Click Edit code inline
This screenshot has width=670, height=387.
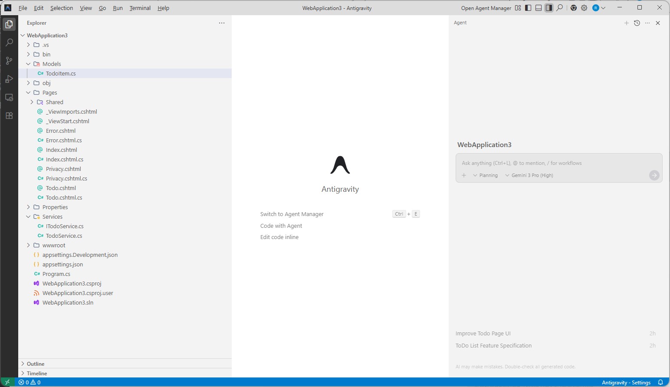coord(279,237)
